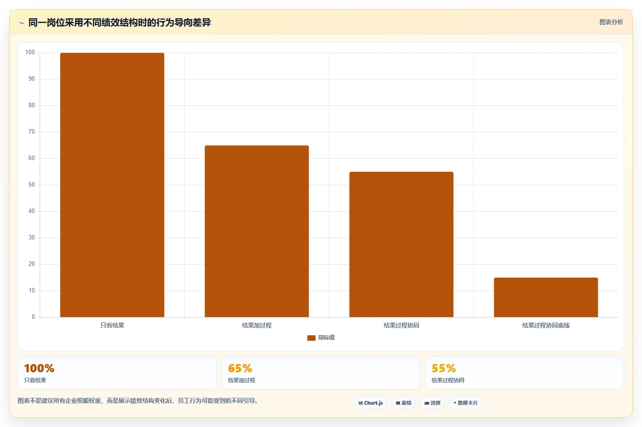The width and height of the screenshot is (642, 427).
Task: Open the 100% 只看结果 data card
Action: [117, 373]
